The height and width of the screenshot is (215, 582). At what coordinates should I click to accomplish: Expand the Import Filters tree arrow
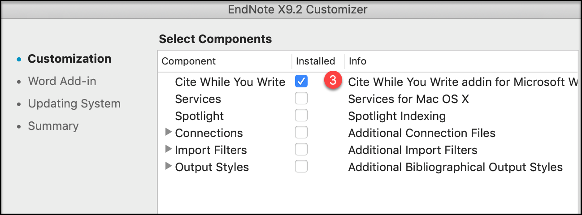[169, 149]
